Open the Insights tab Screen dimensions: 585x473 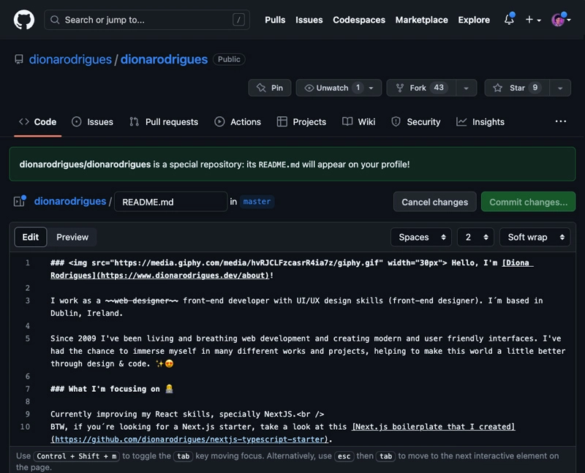(480, 122)
